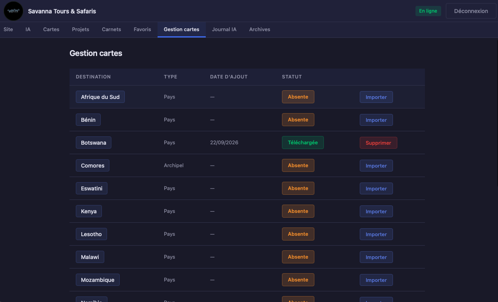Delete the downloaded Botswana map
The height and width of the screenshot is (302, 498).
point(378,143)
